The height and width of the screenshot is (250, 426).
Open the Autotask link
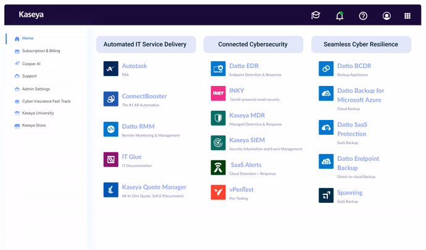point(134,66)
